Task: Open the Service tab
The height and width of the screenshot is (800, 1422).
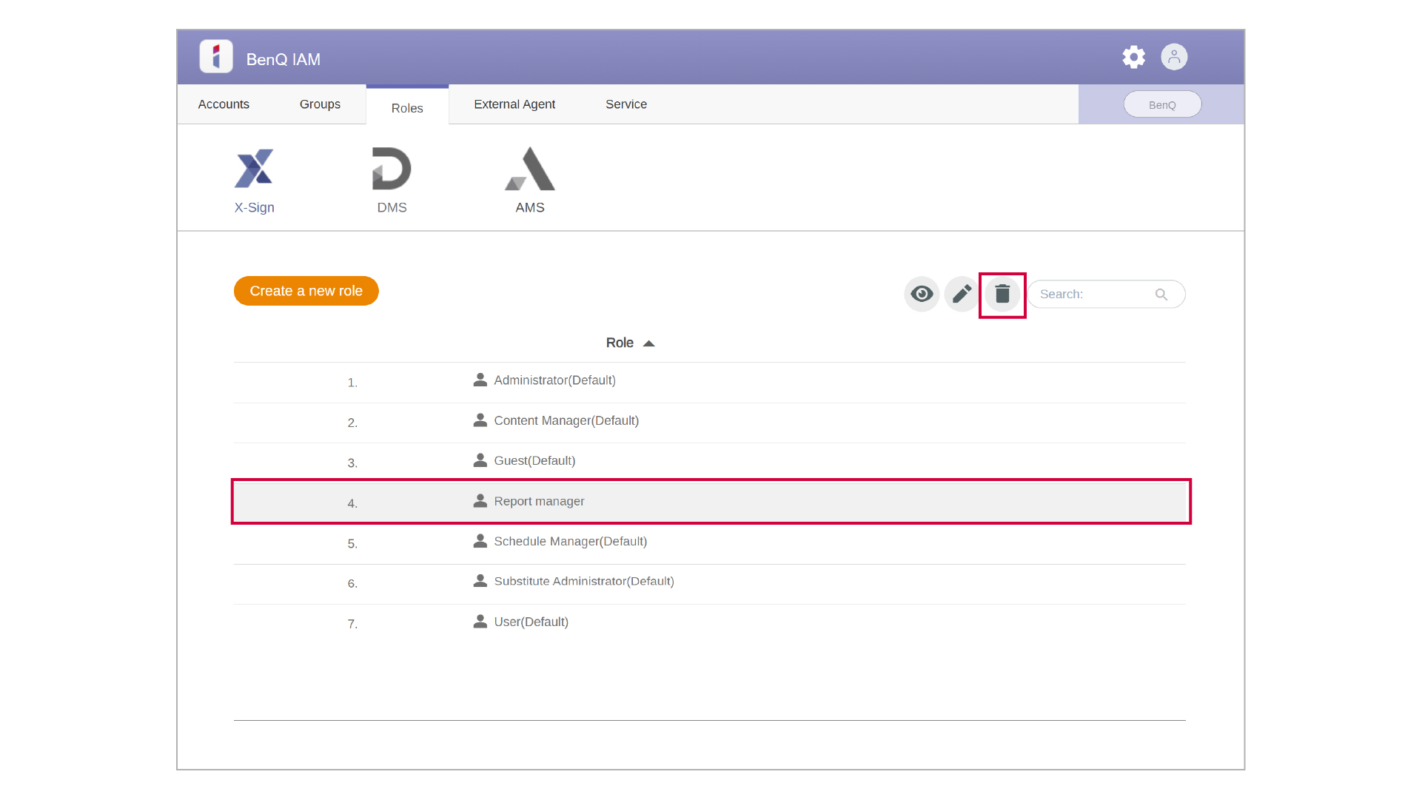Action: click(626, 104)
